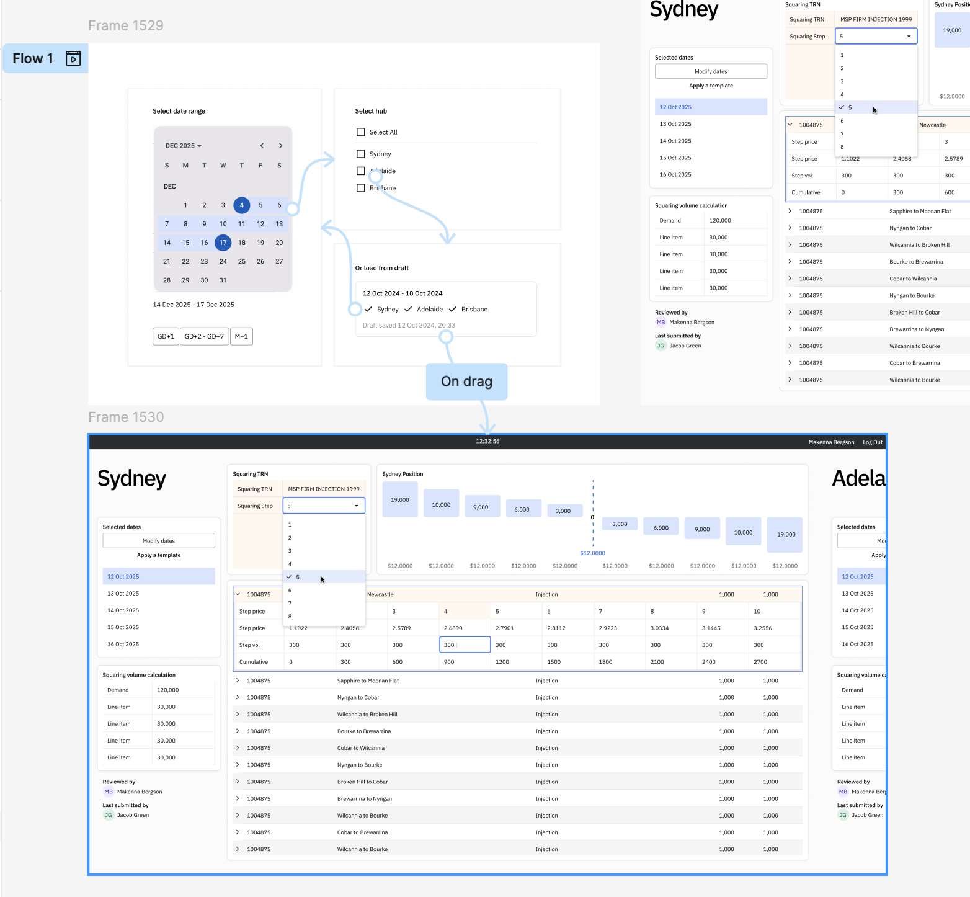Collapse the expanded Newcastle row in Frame 1530
This screenshot has height=897, width=970.
(x=238, y=594)
